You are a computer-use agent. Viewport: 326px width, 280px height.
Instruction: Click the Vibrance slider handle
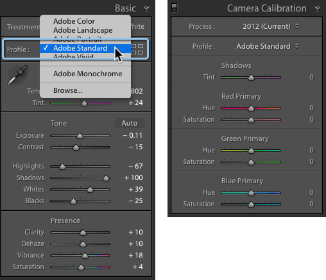coord(85,256)
